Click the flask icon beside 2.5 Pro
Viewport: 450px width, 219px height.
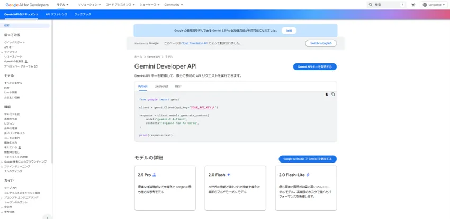click(x=155, y=175)
